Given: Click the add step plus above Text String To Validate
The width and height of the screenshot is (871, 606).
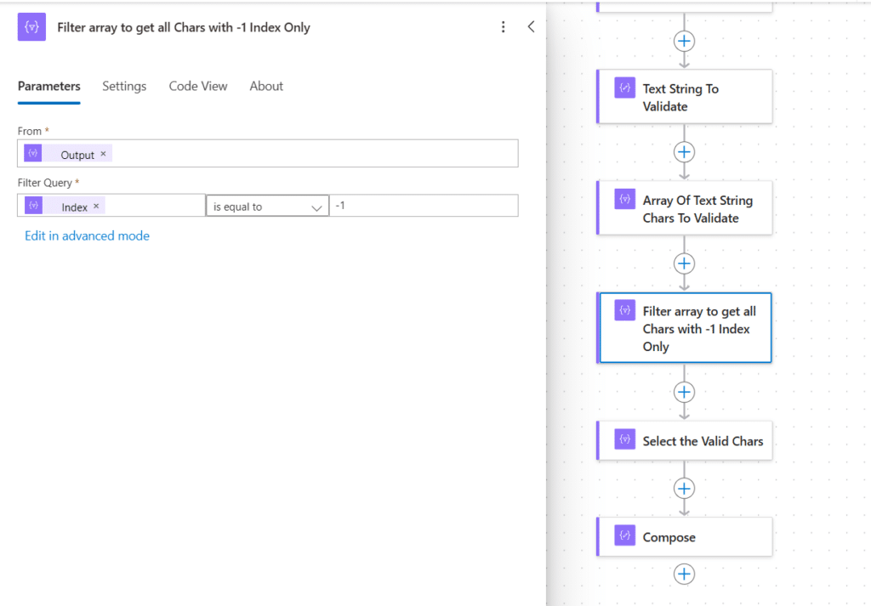Looking at the screenshot, I should point(684,41).
